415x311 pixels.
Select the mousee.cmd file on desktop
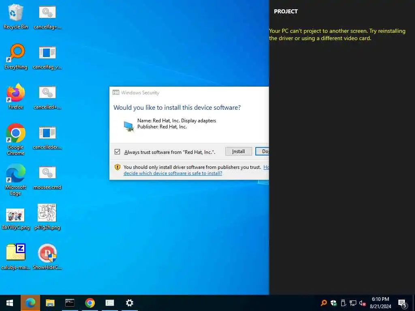pyautogui.click(x=47, y=178)
